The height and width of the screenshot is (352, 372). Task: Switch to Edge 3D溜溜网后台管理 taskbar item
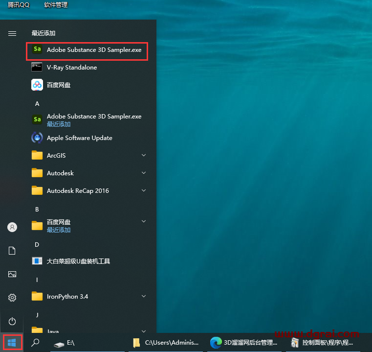(244, 343)
